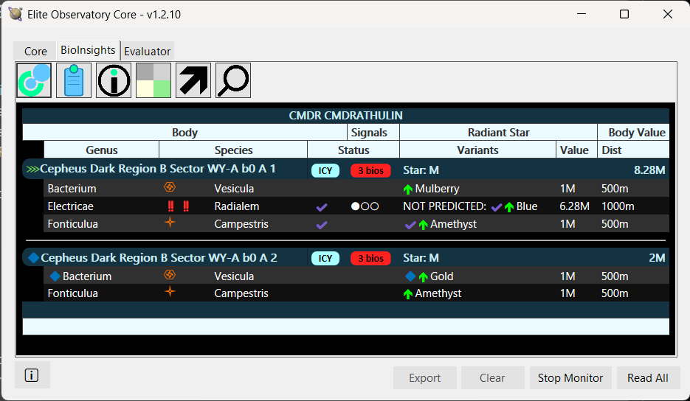Select Cepheus Dark Region B Sector WY-A b0 A 1
690x401 pixels.
click(x=157, y=169)
